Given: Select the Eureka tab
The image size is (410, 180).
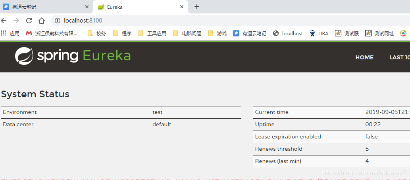Looking at the screenshot, I should pyautogui.click(x=141, y=7).
